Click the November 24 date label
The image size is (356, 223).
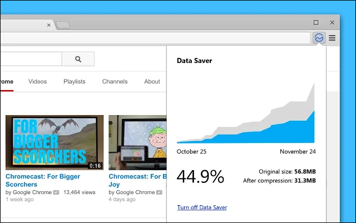click(298, 151)
